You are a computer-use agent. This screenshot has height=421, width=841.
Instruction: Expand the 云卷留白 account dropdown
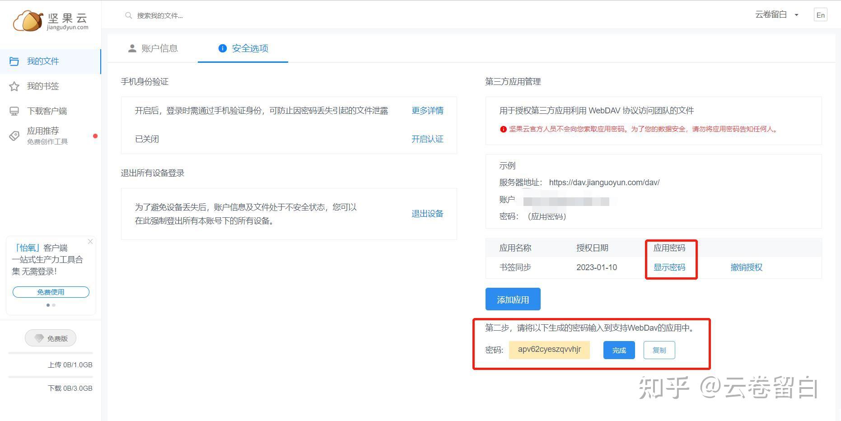[x=777, y=15]
